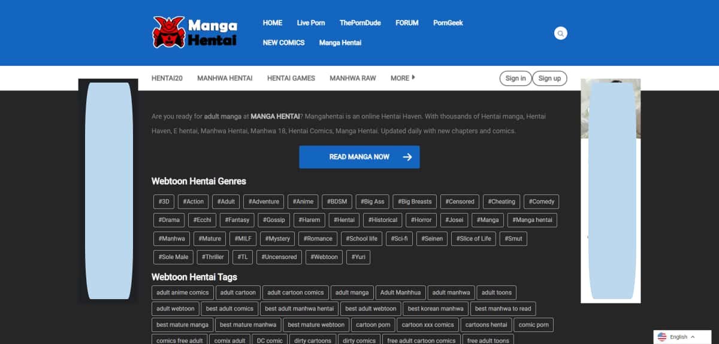719x344 pixels.
Task: Click READ MANGA NOW button
Action: pyautogui.click(x=359, y=157)
